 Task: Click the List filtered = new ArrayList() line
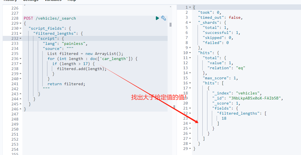pos(85,54)
